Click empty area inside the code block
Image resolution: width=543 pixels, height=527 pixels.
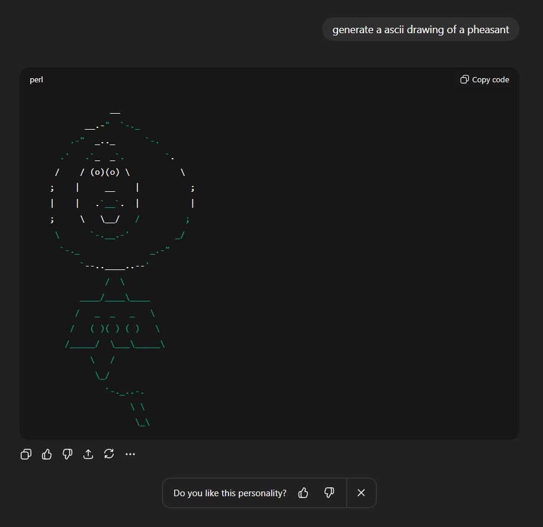coord(355,266)
